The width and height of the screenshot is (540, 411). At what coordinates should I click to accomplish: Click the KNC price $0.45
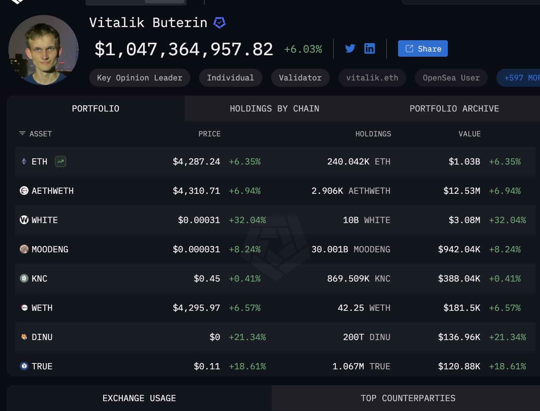[x=207, y=279]
